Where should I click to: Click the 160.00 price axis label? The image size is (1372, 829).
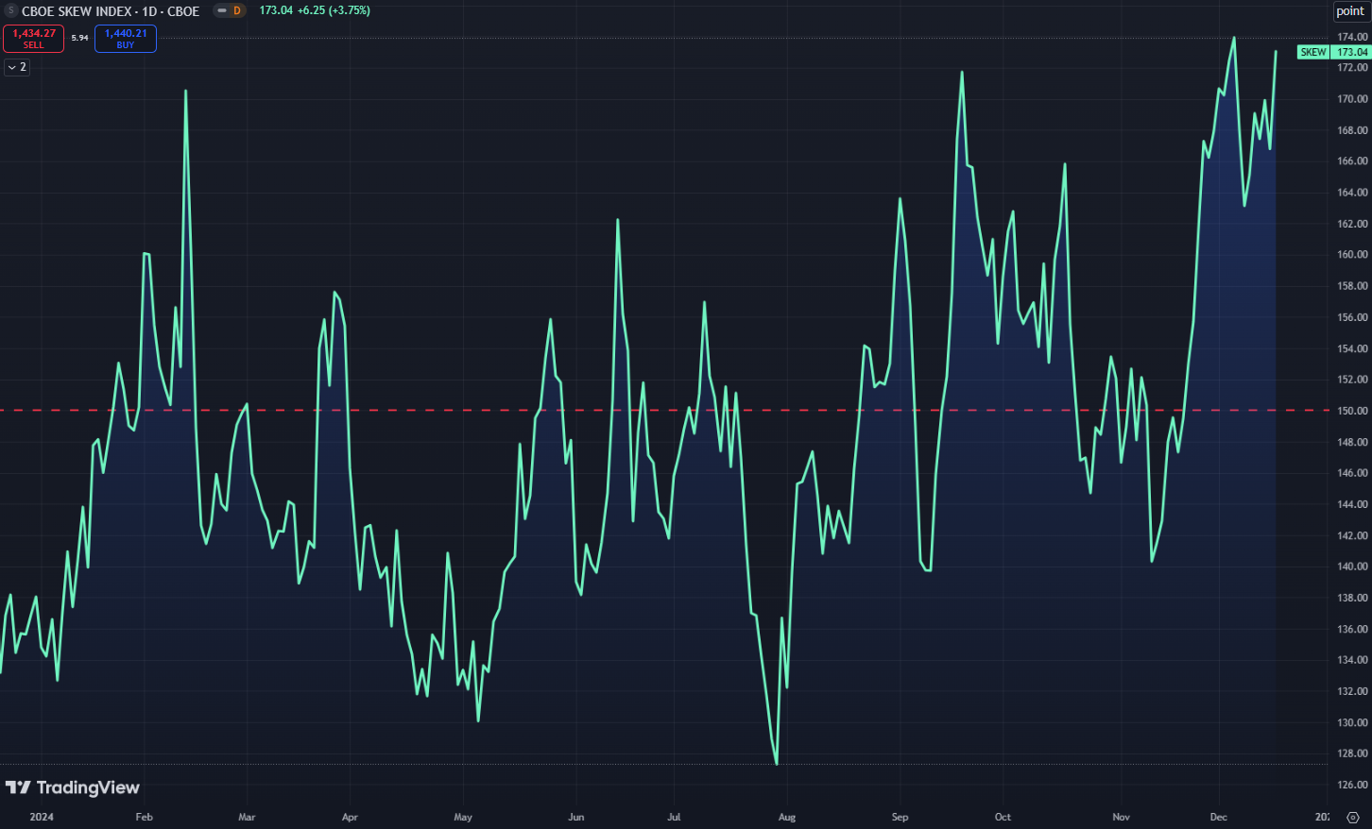coord(1351,255)
